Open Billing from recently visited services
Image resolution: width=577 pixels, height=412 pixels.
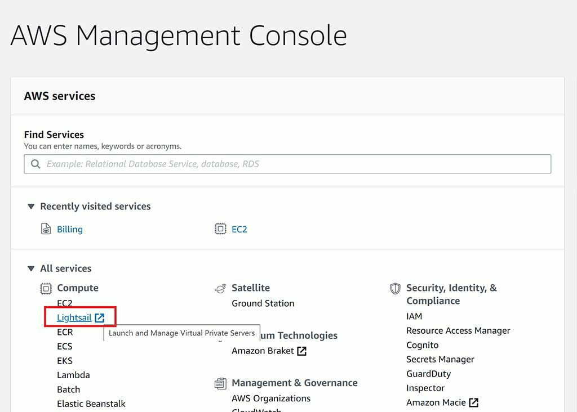[70, 229]
